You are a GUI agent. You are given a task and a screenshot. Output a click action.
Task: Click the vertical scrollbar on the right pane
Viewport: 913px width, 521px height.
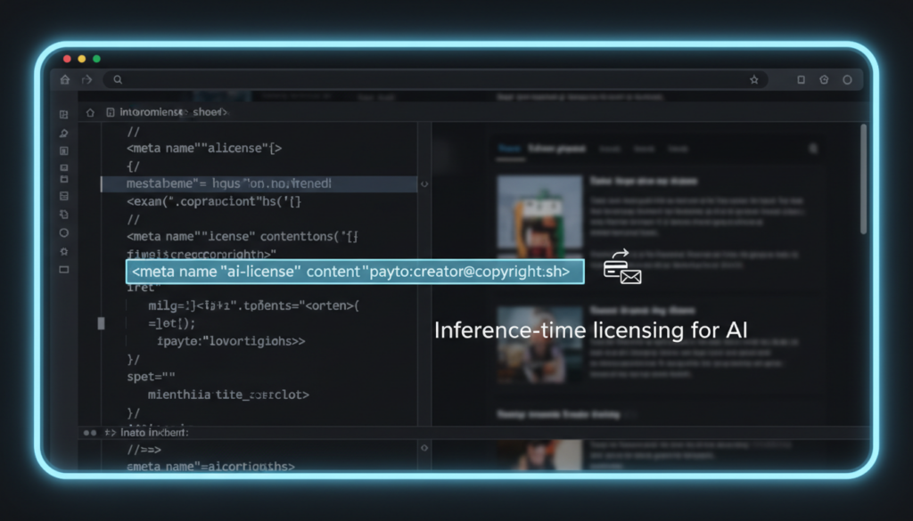pyautogui.click(x=863, y=178)
